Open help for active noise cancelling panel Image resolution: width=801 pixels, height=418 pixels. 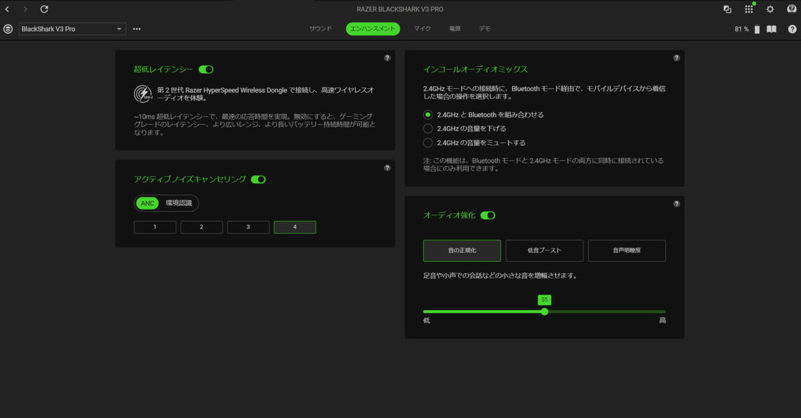coord(387,168)
